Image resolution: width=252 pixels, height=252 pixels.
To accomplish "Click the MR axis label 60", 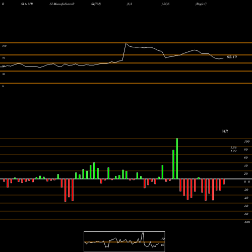I will [x=246, y=158].
